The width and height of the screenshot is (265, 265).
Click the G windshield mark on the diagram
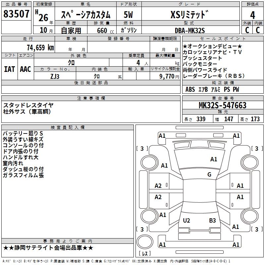(209, 174)
